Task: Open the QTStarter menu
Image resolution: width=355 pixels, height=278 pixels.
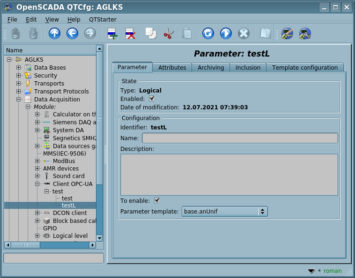Action: pyautogui.click(x=103, y=20)
